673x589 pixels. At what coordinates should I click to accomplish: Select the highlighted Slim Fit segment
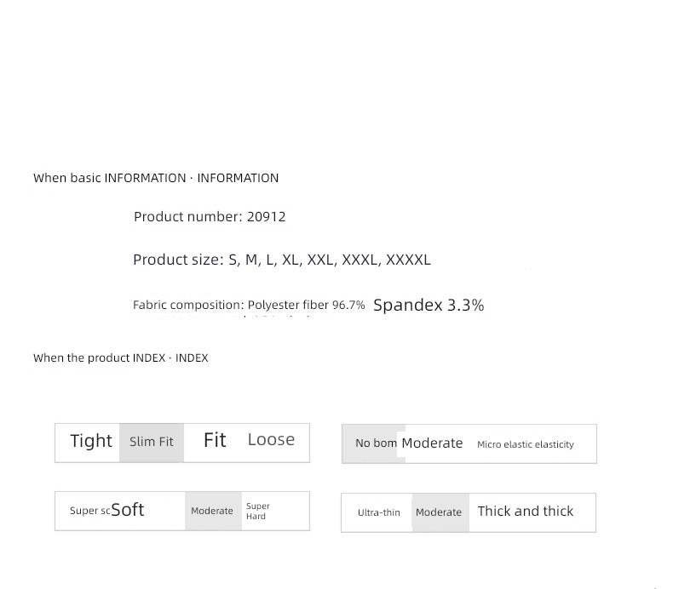point(152,443)
